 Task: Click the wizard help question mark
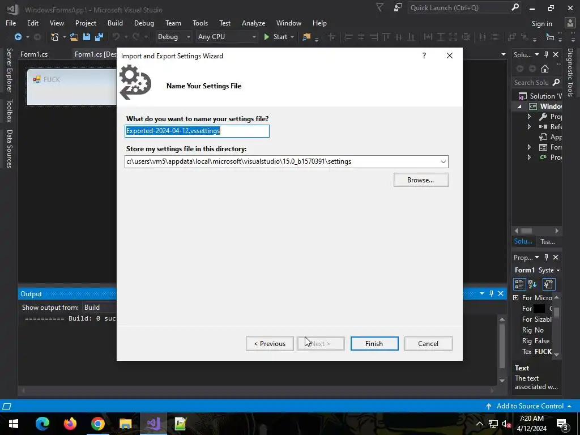pos(424,56)
